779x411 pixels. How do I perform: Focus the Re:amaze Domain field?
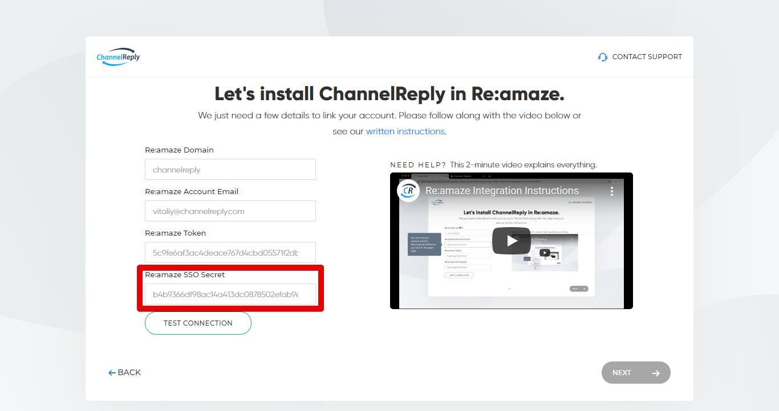pos(230,170)
